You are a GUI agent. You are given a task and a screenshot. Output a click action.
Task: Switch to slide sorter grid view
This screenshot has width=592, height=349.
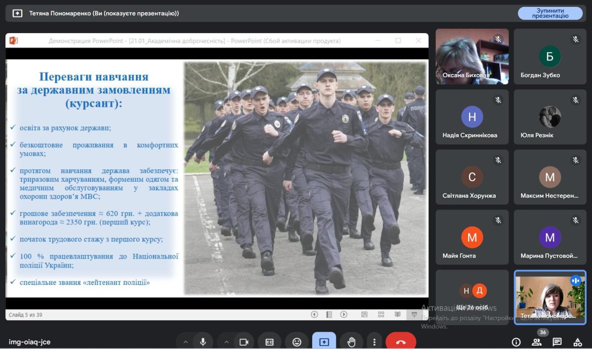(381, 314)
